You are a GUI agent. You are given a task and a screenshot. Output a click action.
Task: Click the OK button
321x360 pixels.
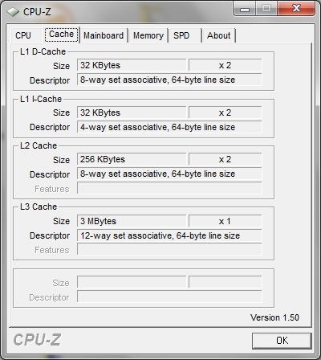(282, 341)
